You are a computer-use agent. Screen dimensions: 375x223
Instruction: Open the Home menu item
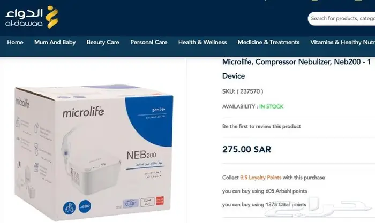[16, 42]
